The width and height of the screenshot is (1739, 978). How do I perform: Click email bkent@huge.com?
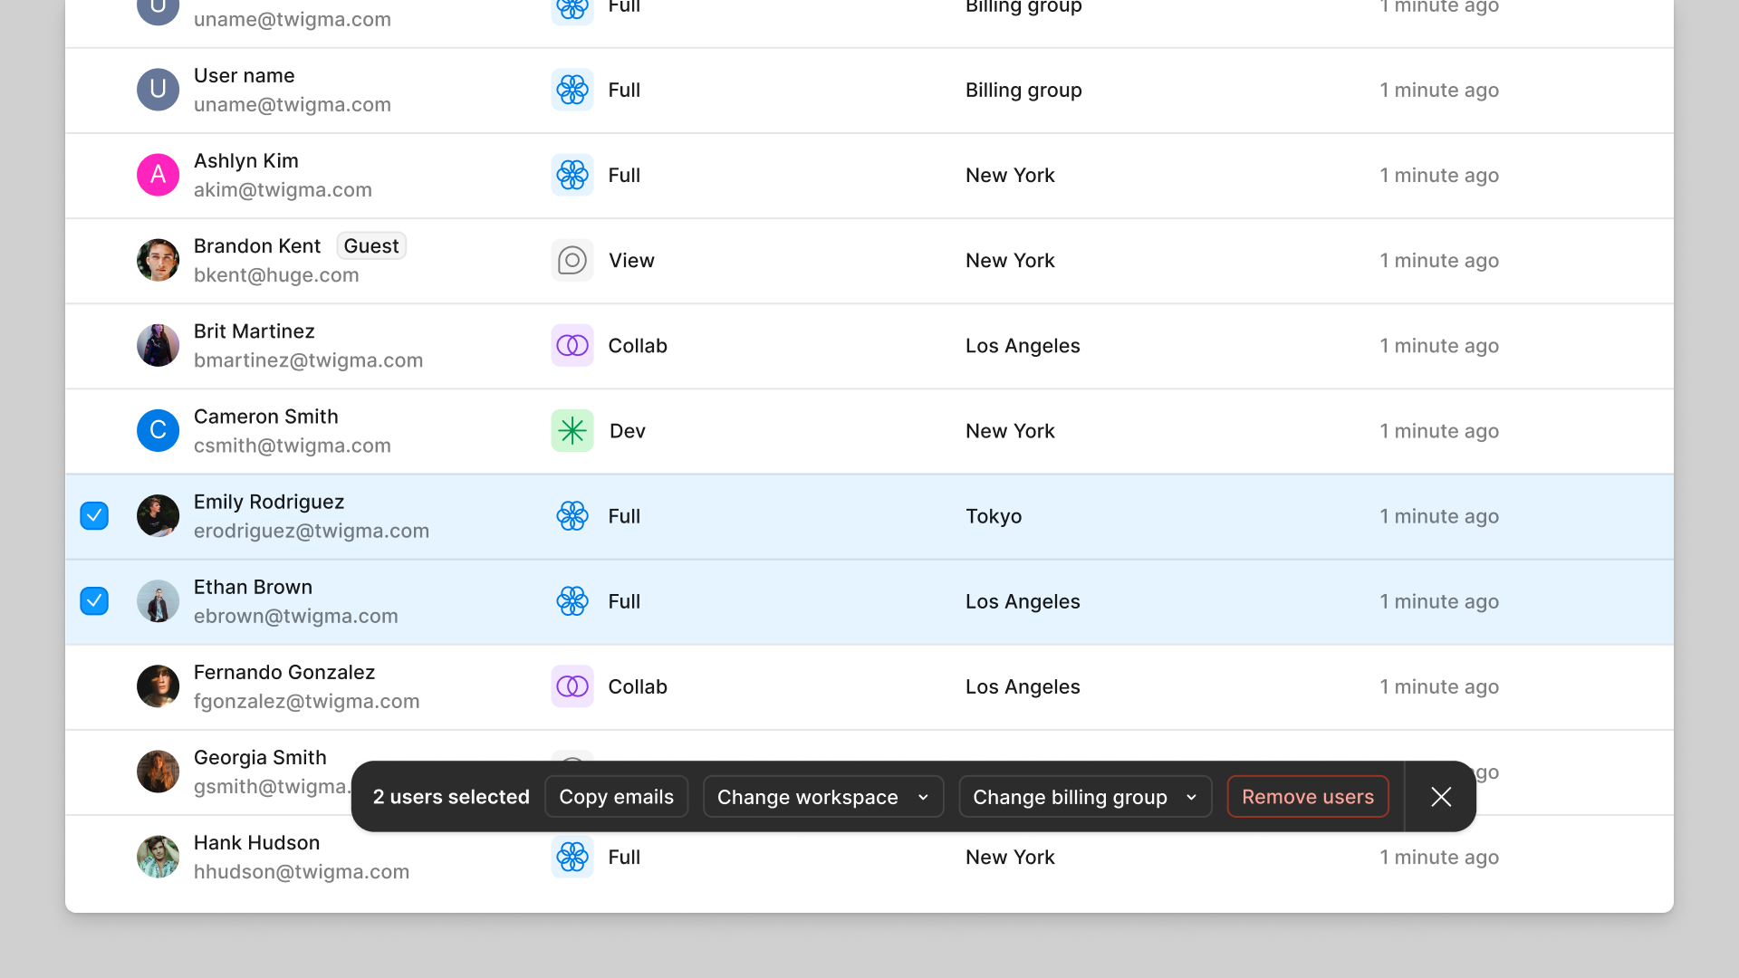pos(276,275)
